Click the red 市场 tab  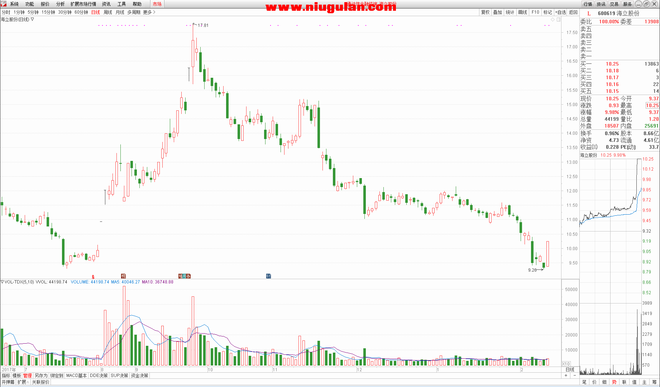tap(157, 4)
